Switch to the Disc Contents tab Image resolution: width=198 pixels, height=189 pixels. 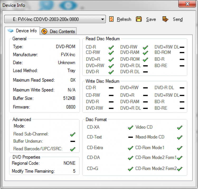pos(58,31)
